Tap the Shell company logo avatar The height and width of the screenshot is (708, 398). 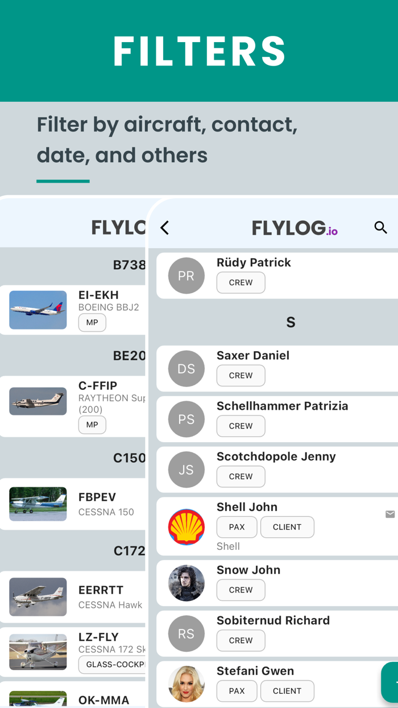(x=186, y=526)
